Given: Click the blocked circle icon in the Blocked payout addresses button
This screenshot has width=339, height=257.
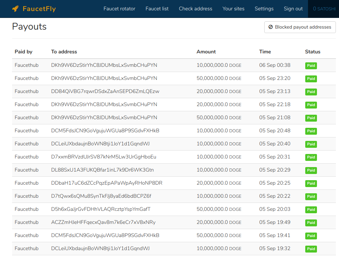Looking at the screenshot, I should tap(270, 27).
